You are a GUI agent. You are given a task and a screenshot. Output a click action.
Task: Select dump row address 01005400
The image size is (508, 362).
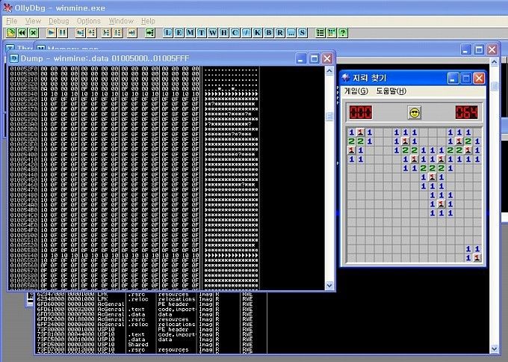24,154
